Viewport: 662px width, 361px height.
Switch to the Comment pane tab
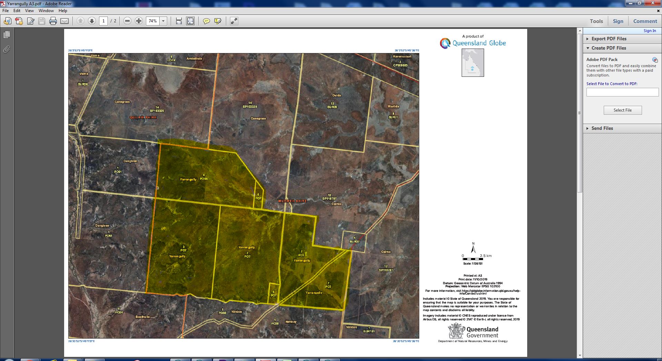point(645,21)
